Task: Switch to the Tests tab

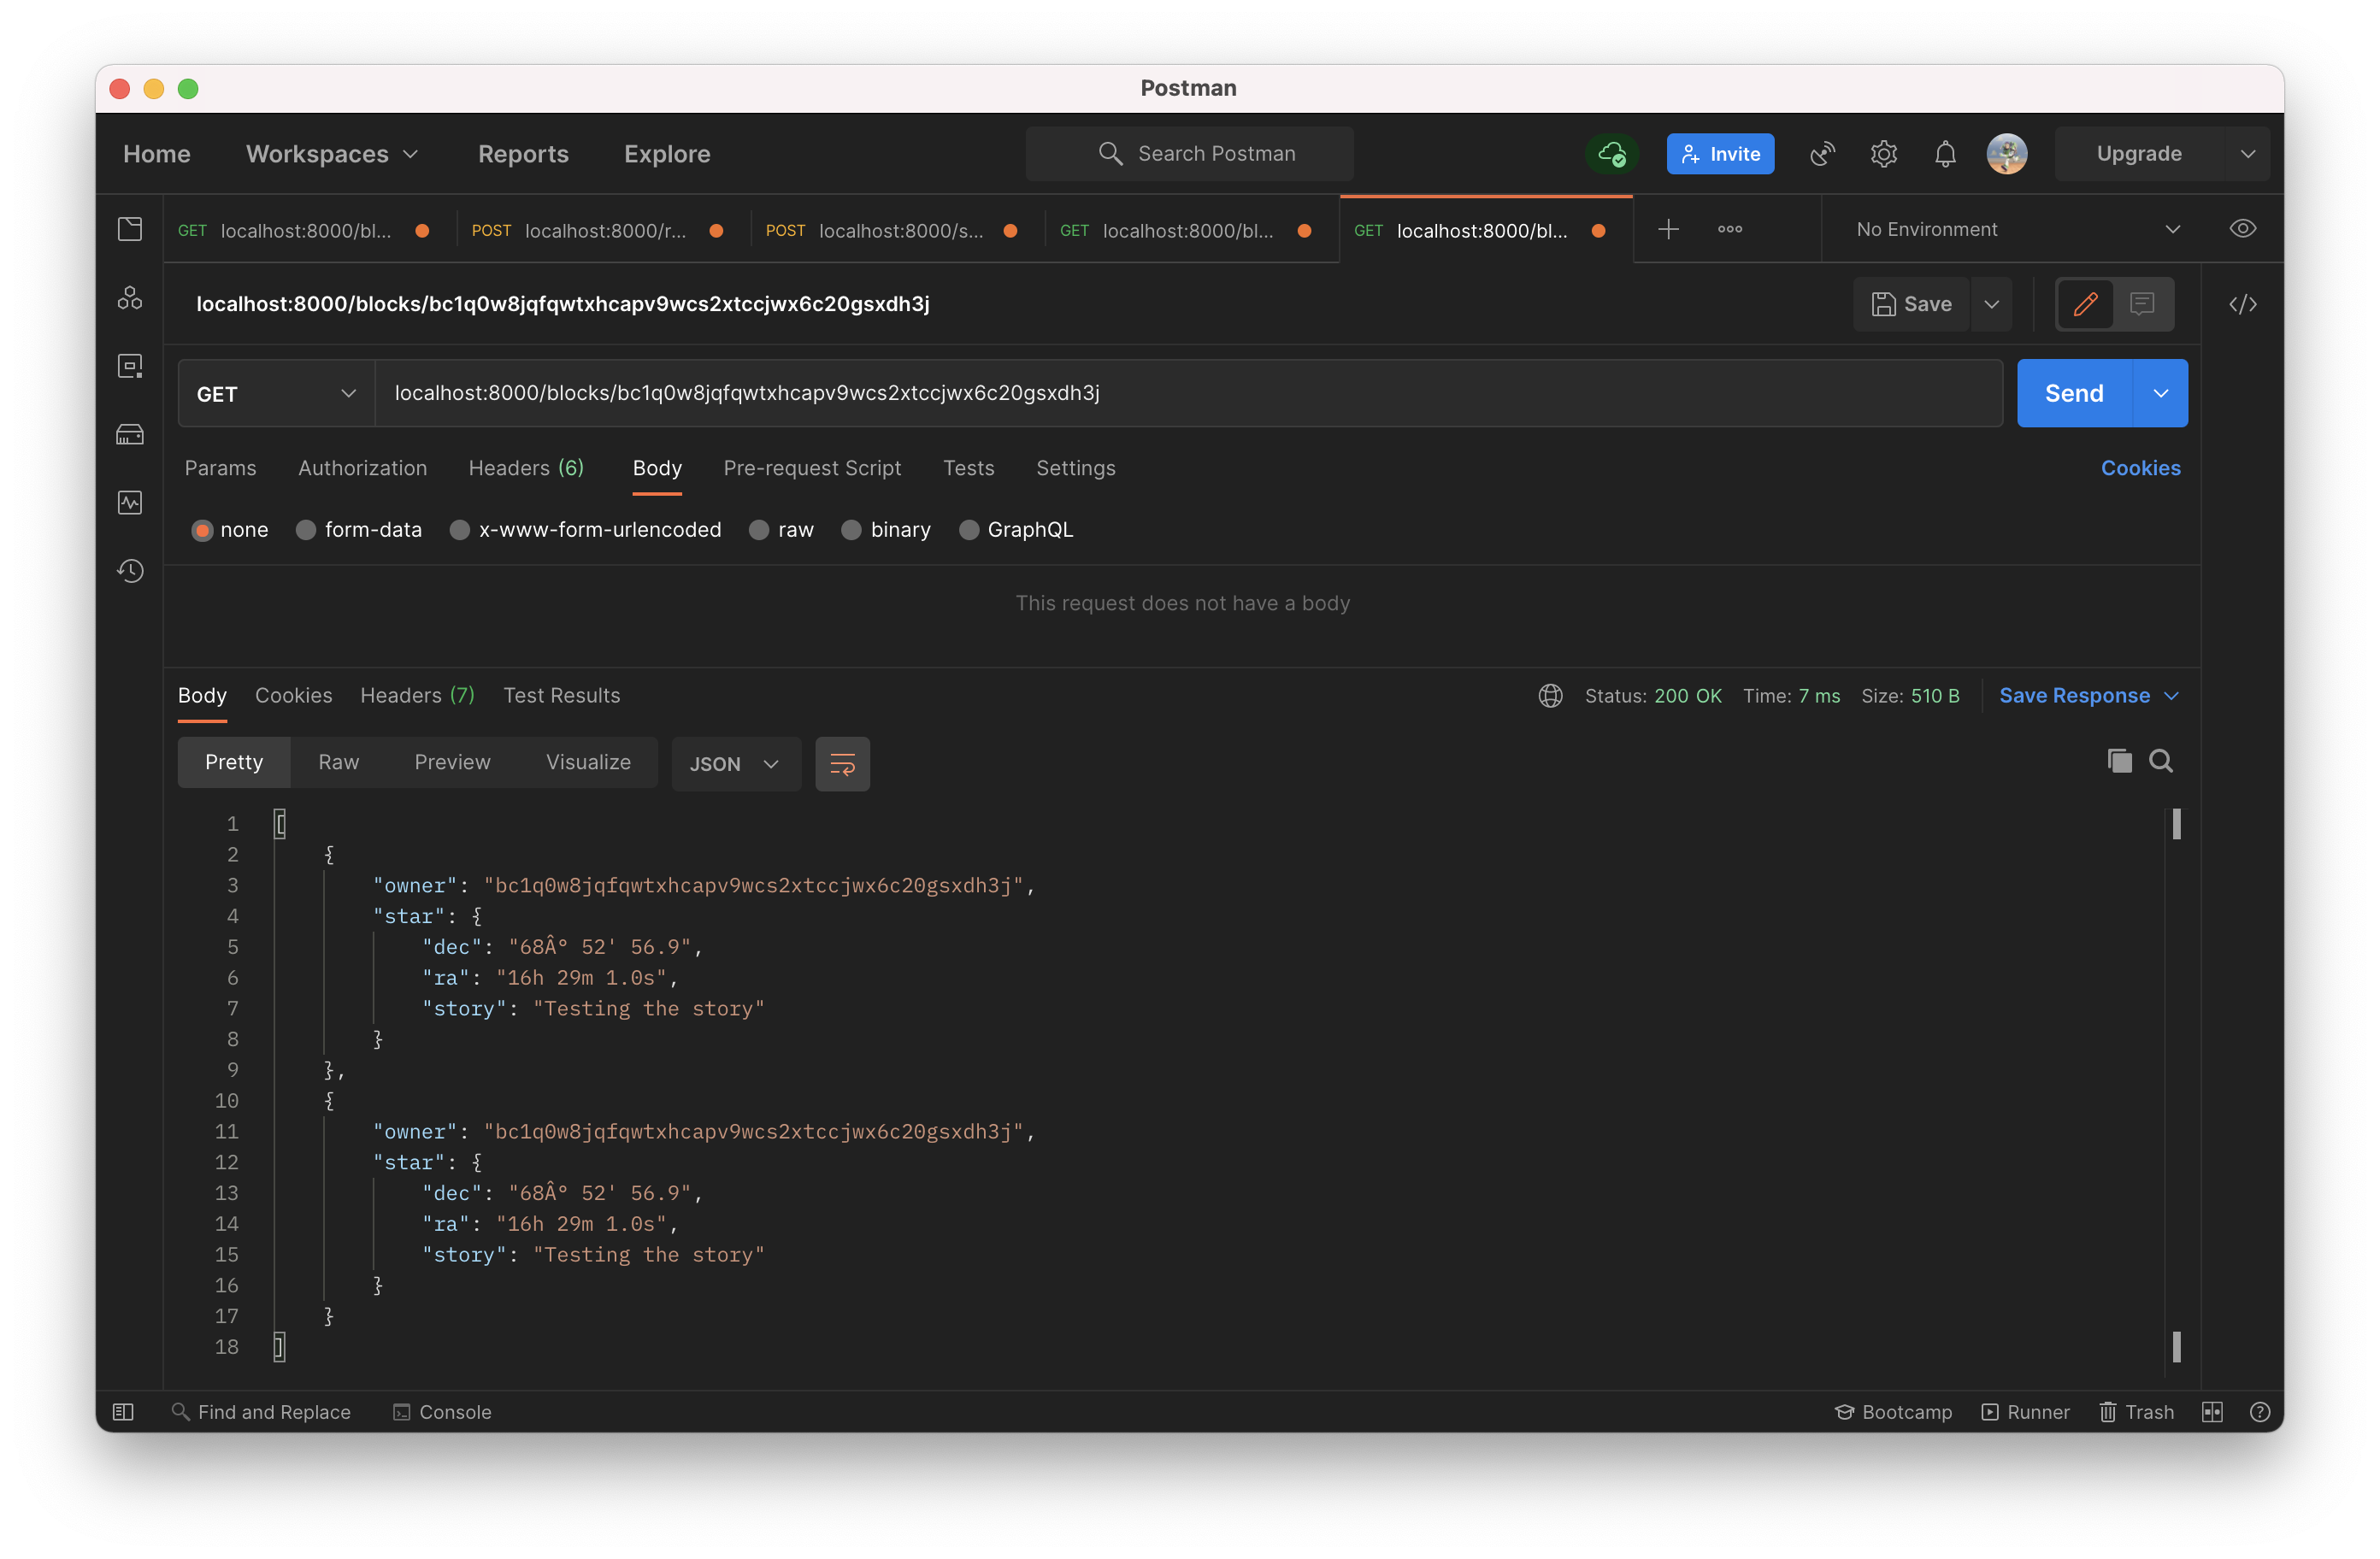Action: click(x=967, y=467)
